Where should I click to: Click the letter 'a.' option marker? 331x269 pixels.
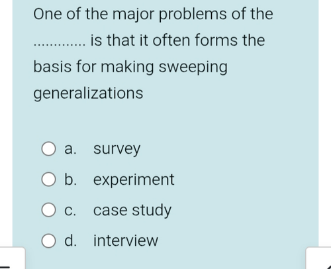coord(70,149)
